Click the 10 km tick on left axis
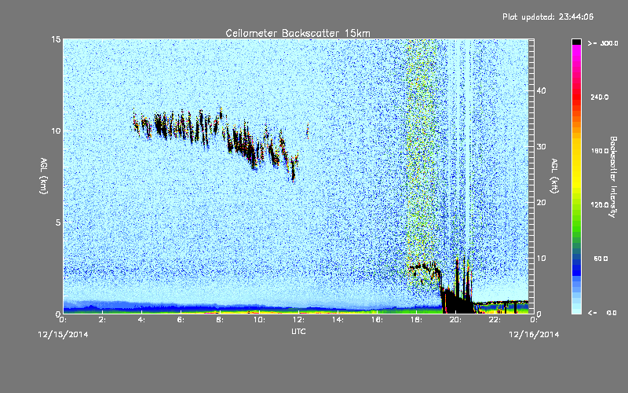 pos(56,130)
